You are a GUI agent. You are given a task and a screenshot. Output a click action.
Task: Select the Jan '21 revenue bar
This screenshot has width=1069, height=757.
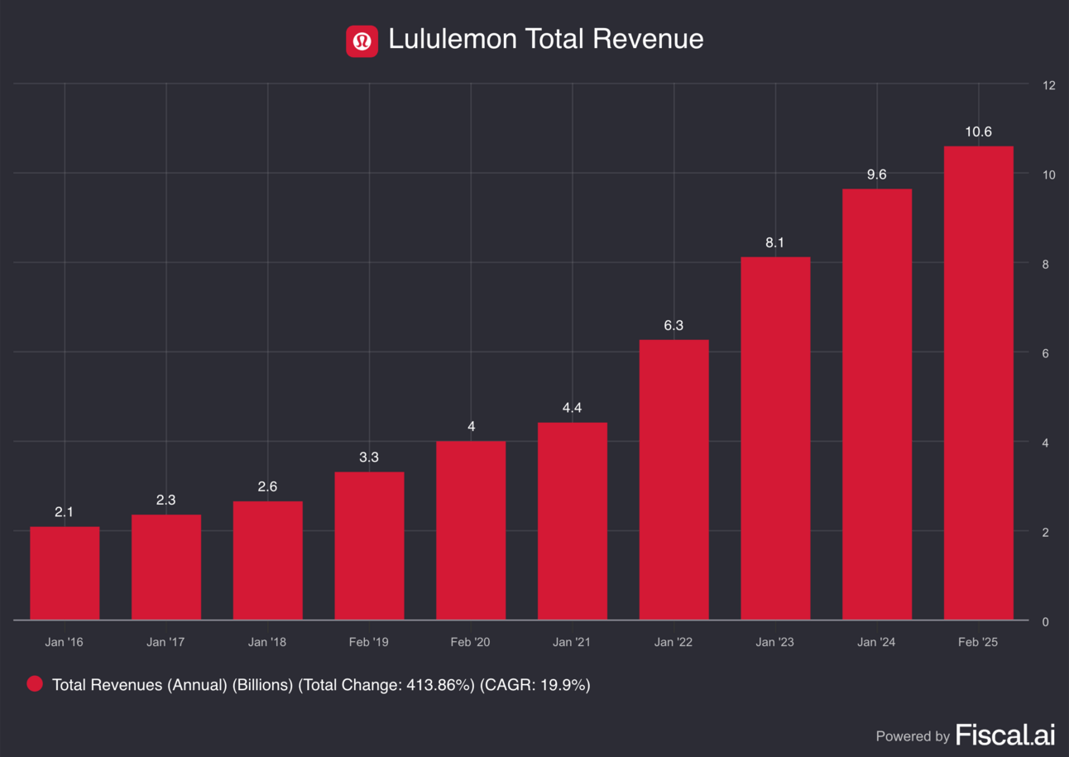tap(573, 521)
